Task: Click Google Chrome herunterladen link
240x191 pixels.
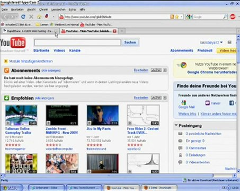Action: tap(212, 72)
